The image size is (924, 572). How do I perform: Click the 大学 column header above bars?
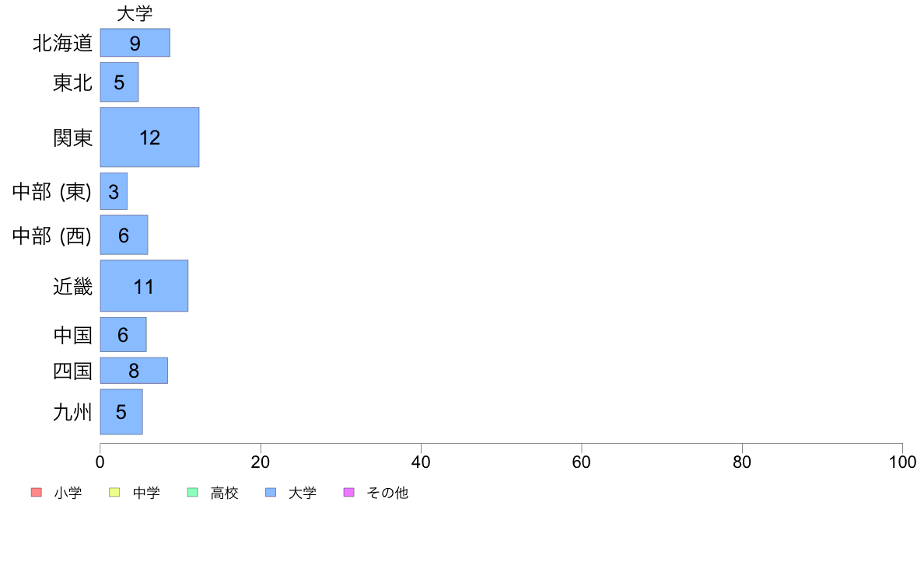pyautogui.click(x=135, y=14)
